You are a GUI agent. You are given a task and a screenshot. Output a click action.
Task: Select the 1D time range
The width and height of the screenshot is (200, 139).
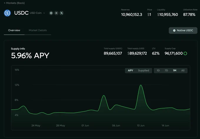[x=158, y=70]
